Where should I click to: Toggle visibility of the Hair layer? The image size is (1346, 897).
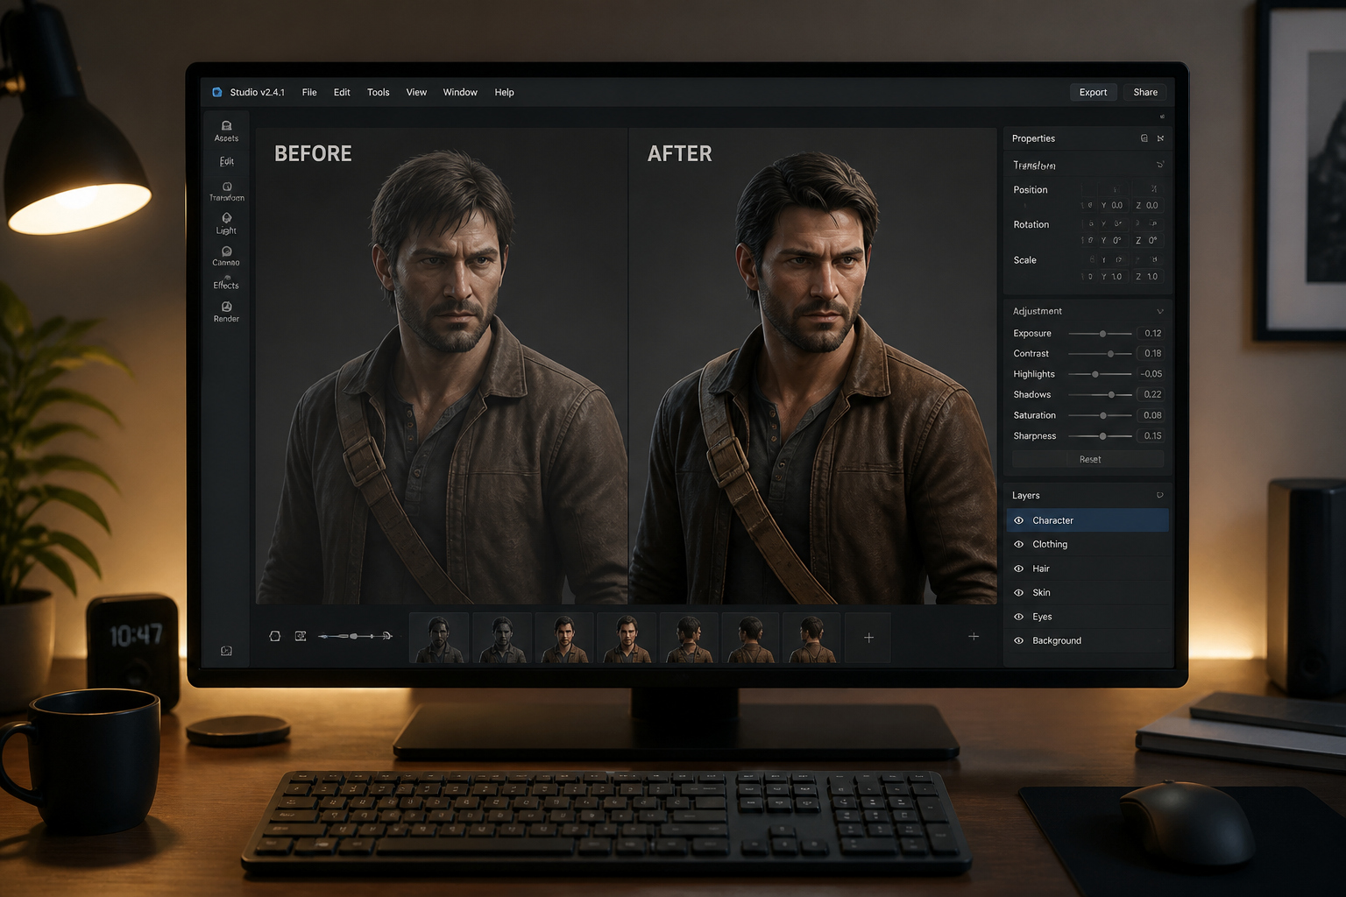tap(1019, 569)
